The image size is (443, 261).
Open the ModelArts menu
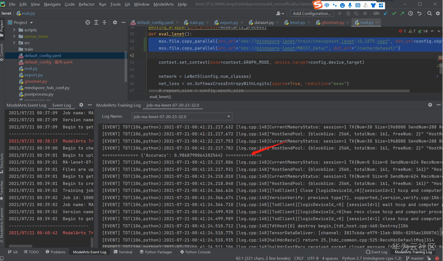(x=163, y=4)
